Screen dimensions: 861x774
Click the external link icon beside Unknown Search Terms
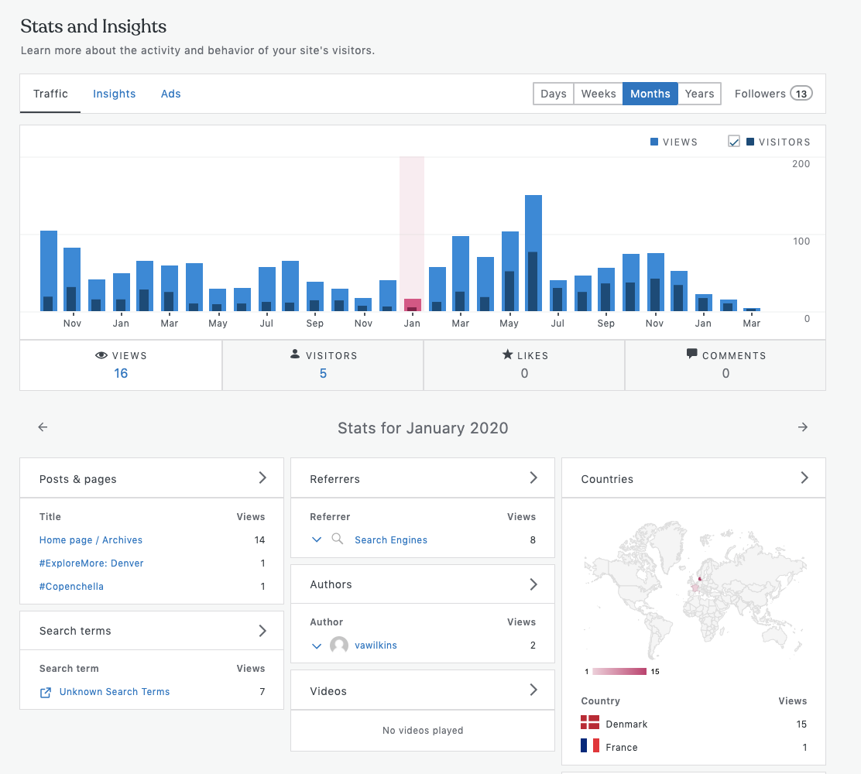[x=46, y=692]
